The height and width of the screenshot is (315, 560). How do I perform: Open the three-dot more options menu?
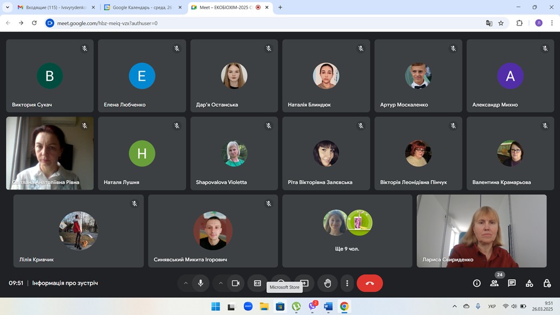347,283
